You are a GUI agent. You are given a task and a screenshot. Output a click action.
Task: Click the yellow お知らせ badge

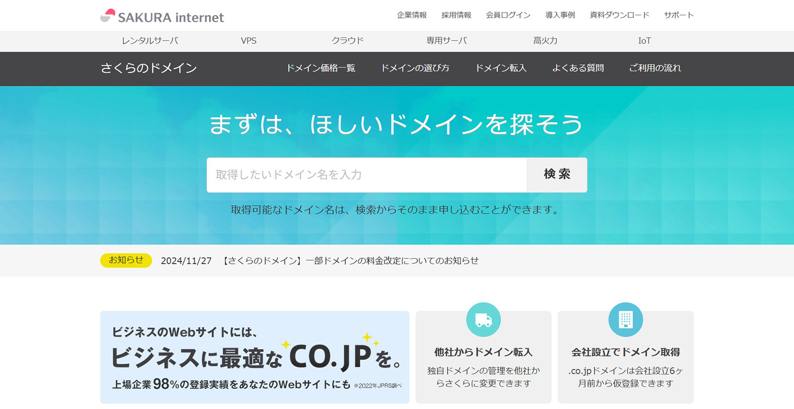pyautogui.click(x=126, y=260)
